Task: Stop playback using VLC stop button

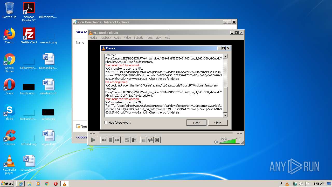Action: (110, 140)
